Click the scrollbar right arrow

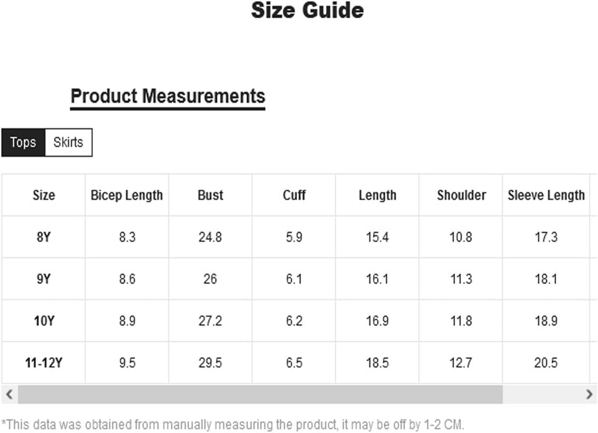click(589, 394)
